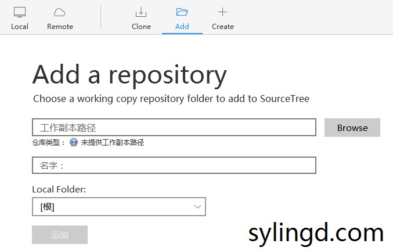The image size is (393, 251).
Task: Switch to the Local tab label
Action: click(x=20, y=27)
